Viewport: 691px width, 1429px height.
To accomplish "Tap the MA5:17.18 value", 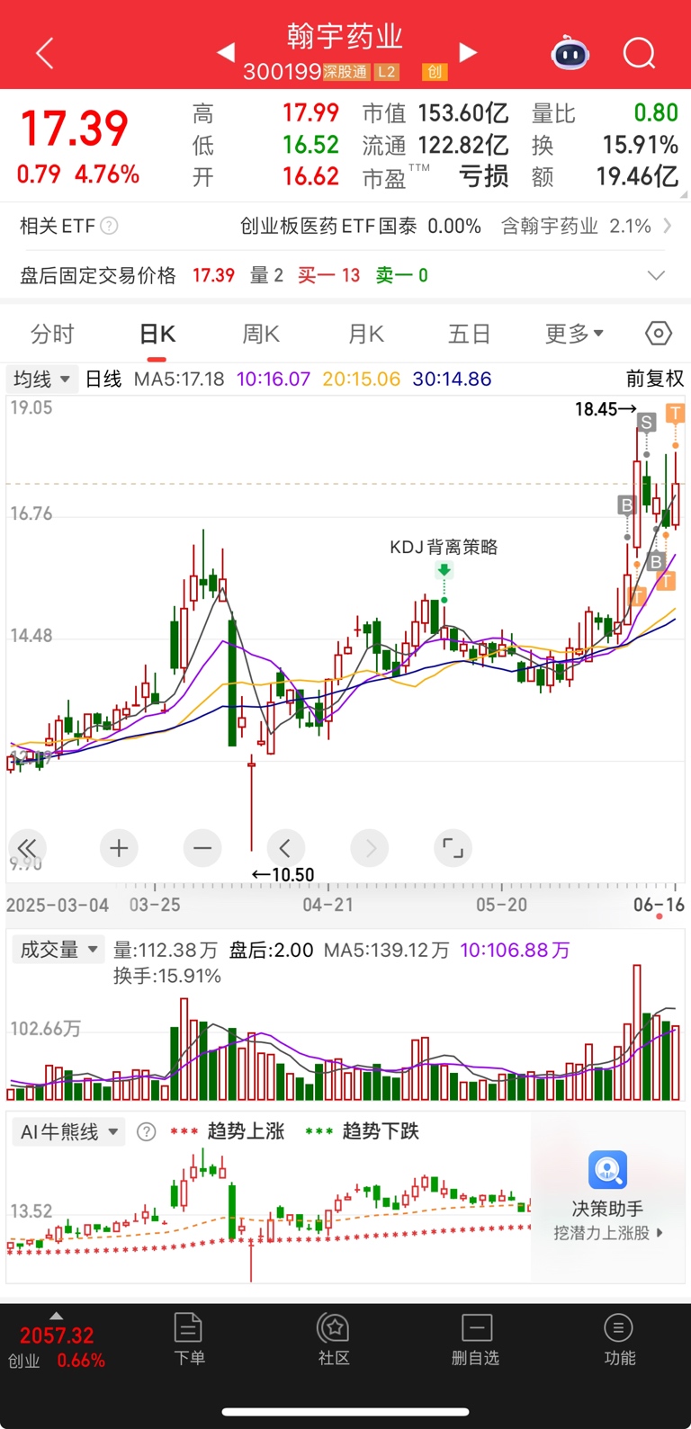I will 179,379.
